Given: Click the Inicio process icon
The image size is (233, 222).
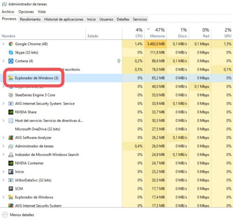Looking at the screenshot, I should 11,172.
